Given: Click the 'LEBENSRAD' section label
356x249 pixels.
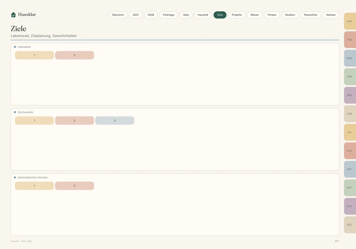Looking at the screenshot, I should (24, 47).
